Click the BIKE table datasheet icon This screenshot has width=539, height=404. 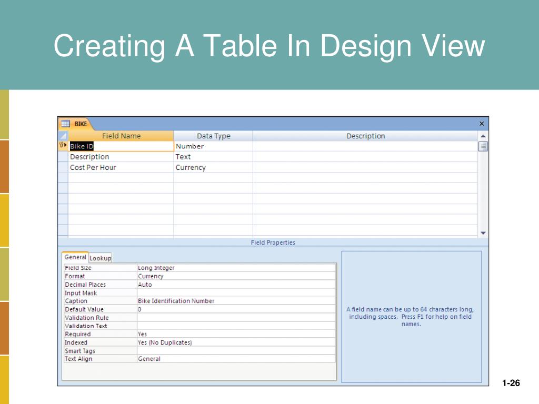tap(65, 124)
